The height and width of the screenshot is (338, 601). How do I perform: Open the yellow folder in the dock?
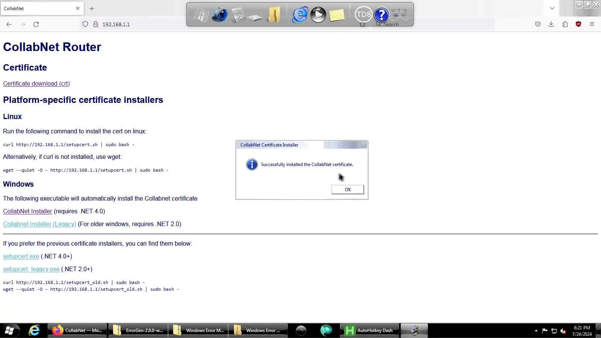[x=274, y=15]
